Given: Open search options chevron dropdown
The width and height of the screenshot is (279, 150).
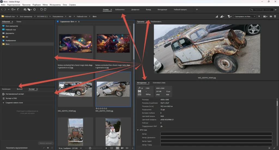Looking at the screenshot, I should (276, 10).
